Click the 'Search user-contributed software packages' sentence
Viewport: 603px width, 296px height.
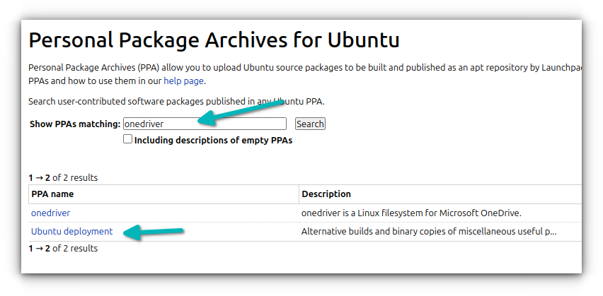(x=176, y=102)
